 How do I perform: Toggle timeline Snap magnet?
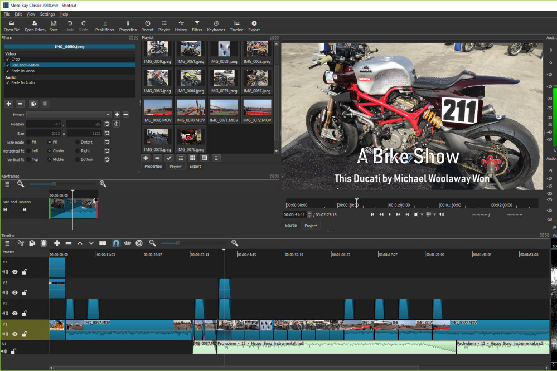116,243
